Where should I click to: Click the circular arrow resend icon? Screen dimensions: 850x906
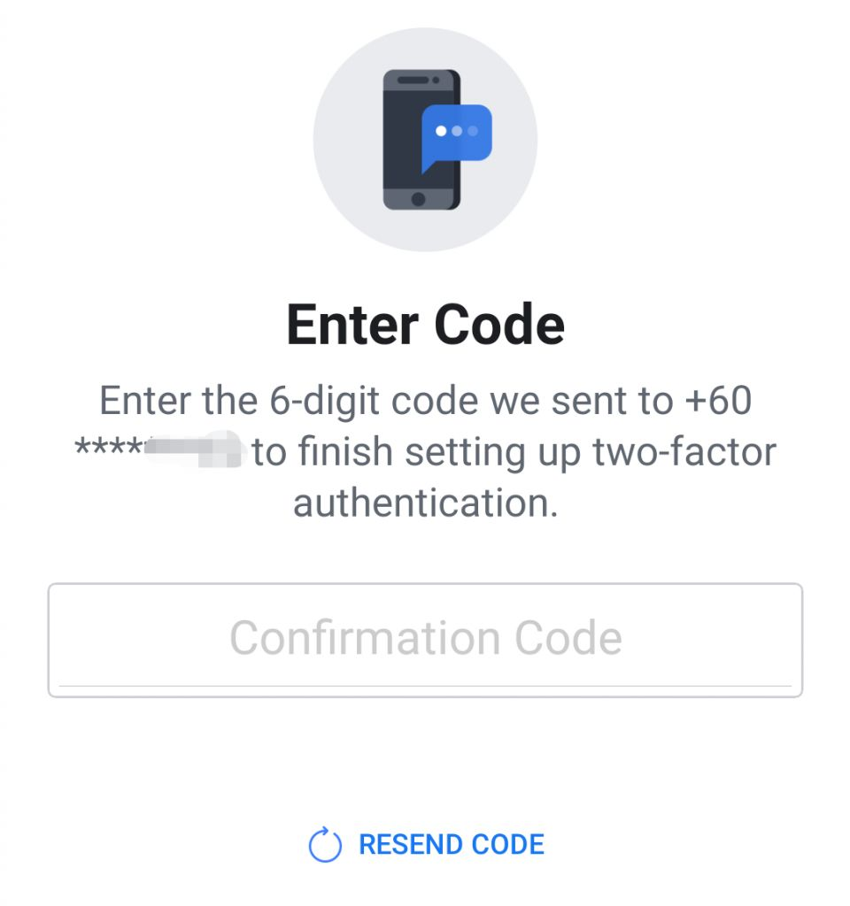point(325,844)
